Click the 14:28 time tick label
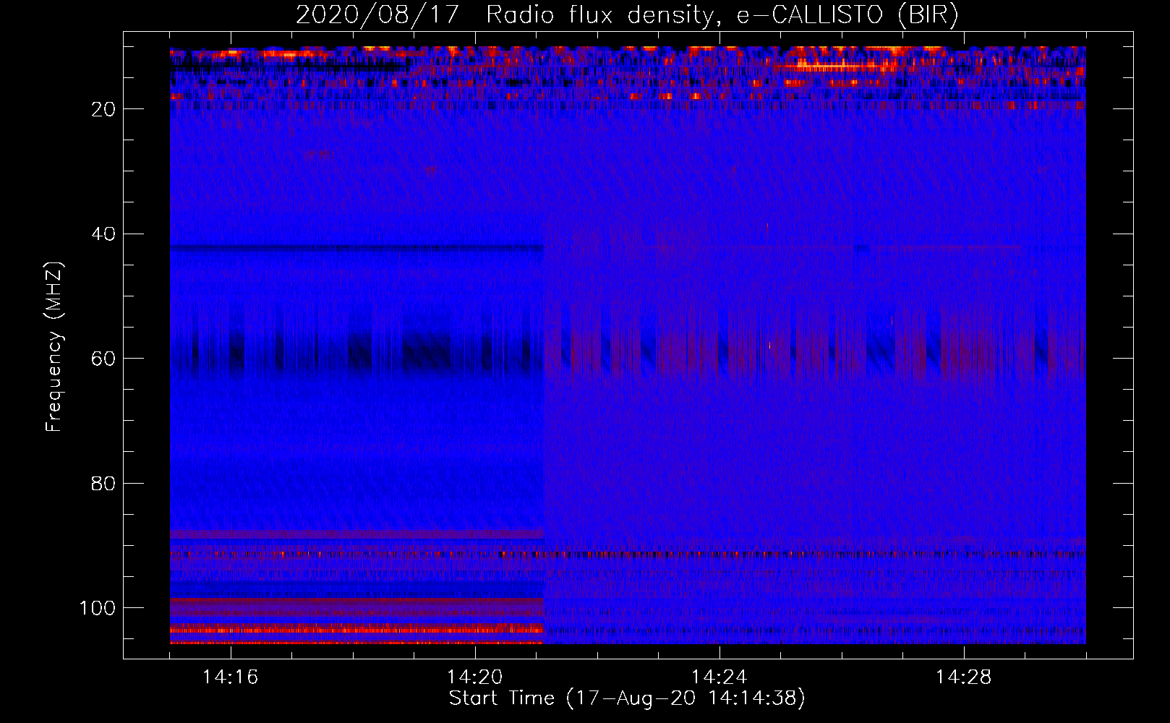This screenshot has width=1170, height=723. (963, 677)
